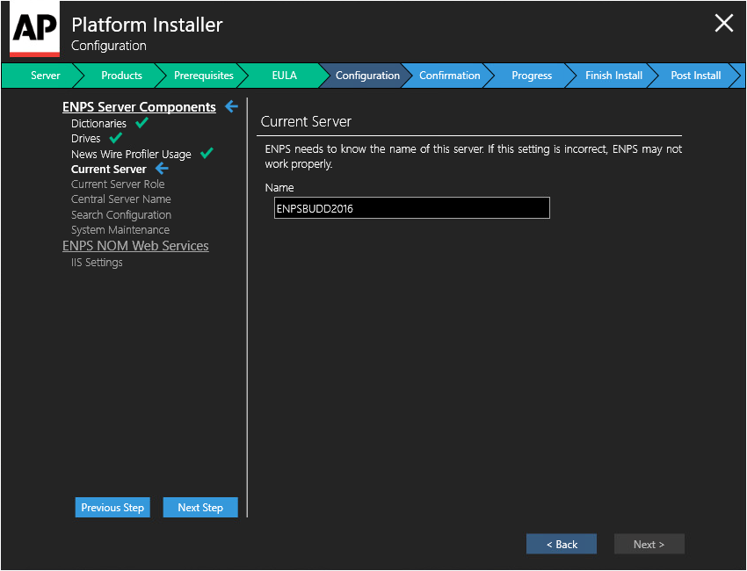Select System Maintenance item
This screenshot has height=571, width=747.
120,229
